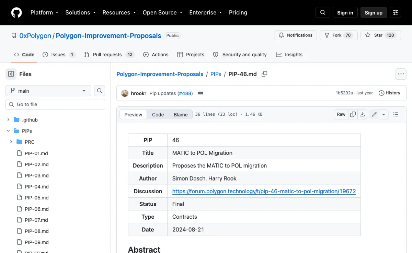The height and width of the screenshot is (253, 412).
Task: Open more edit options dropdown arrow
Action: tap(384, 114)
